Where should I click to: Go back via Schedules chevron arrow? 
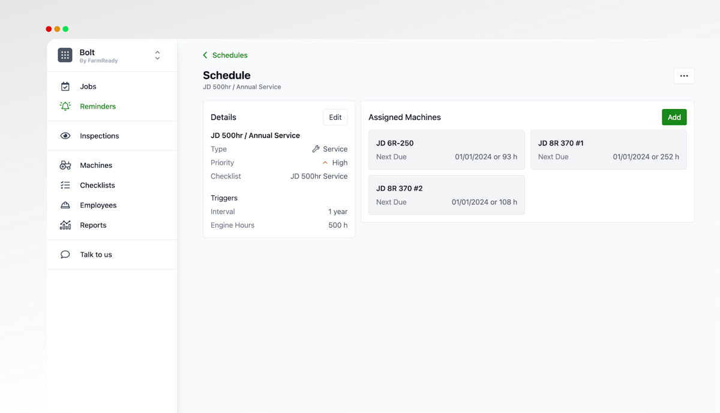pos(205,55)
